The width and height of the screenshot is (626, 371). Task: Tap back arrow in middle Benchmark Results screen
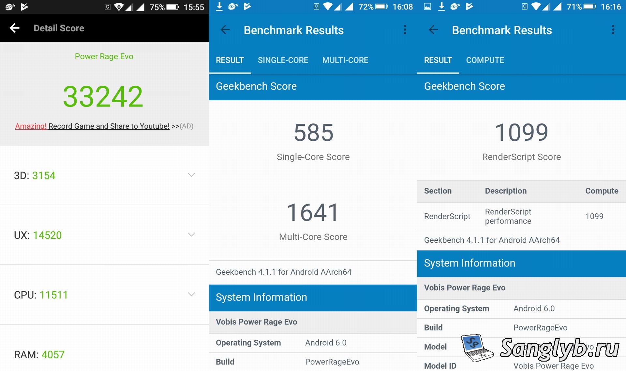coord(225,30)
